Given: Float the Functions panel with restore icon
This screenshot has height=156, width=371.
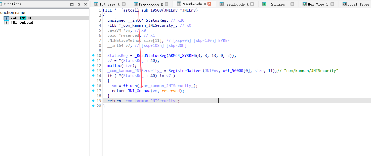Looking at the screenshot, I should pyautogui.click(x=79, y=4).
